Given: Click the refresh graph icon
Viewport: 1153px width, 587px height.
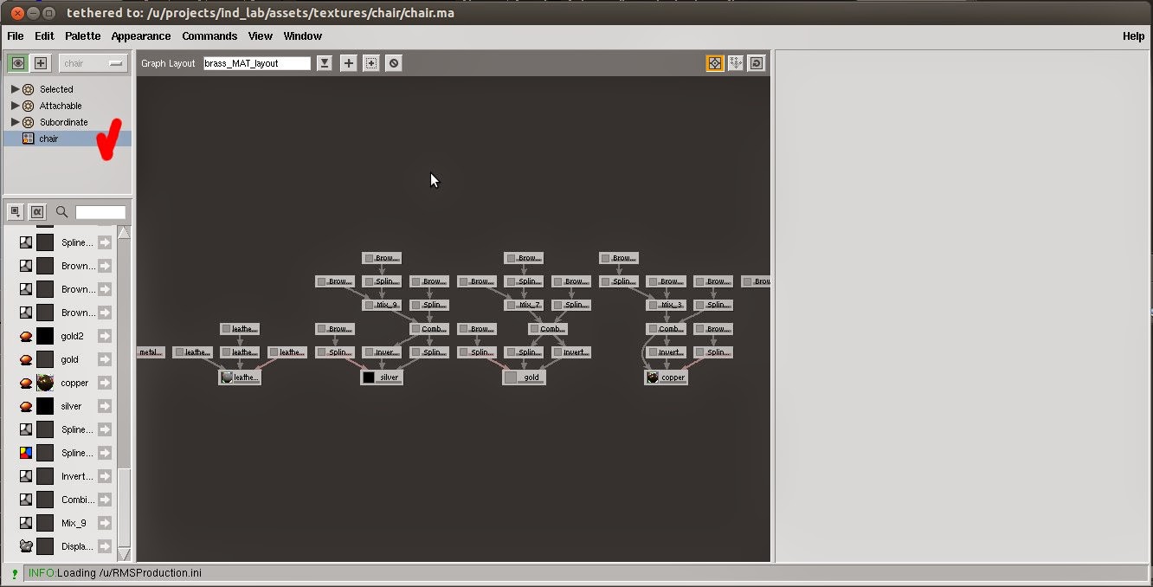Looking at the screenshot, I should click(757, 63).
